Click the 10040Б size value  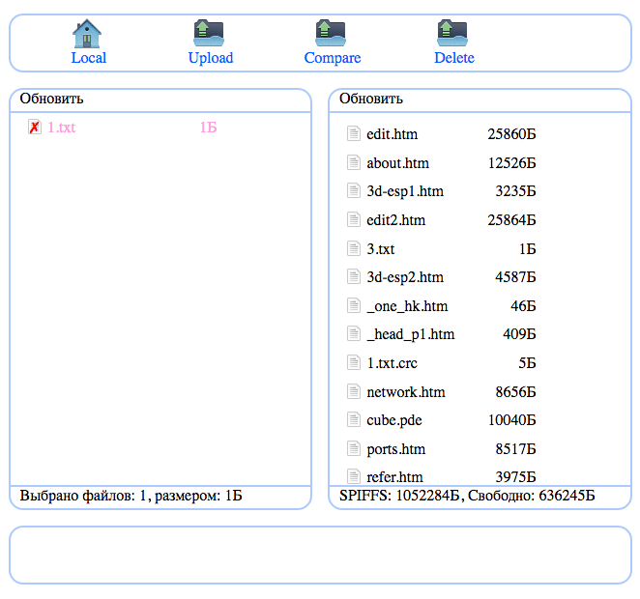pyautogui.click(x=511, y=420)
